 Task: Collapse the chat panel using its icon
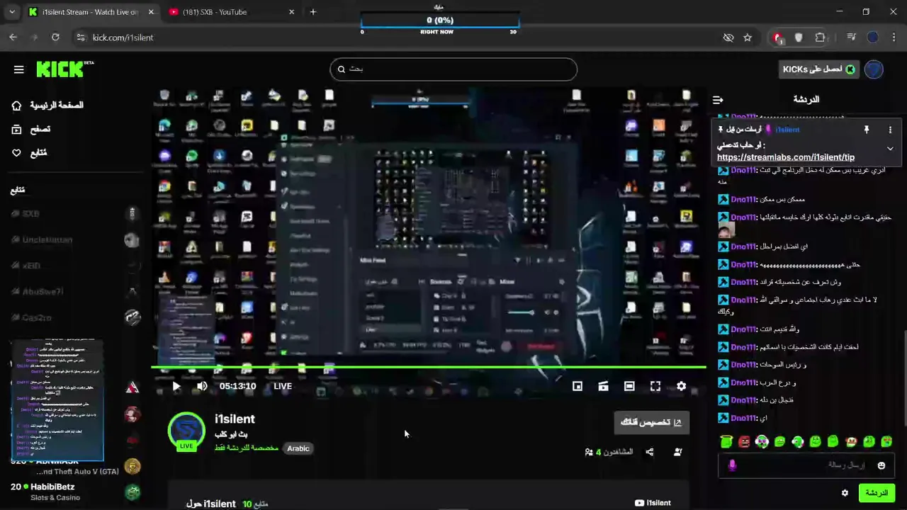tap(718, 100)
